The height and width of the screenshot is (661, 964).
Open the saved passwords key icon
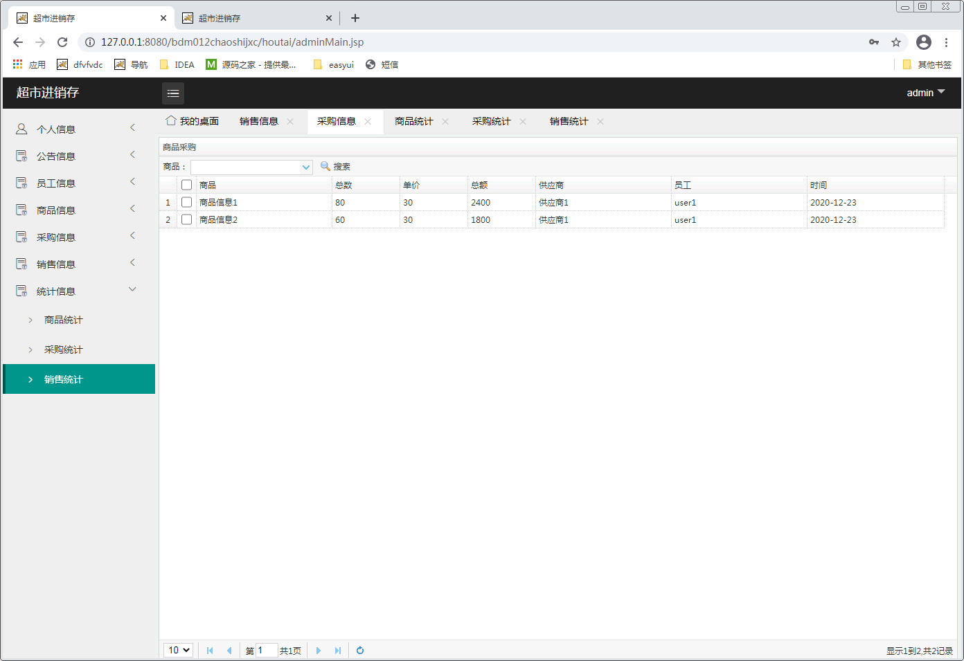pyautogui.click(x=874, y=42)
